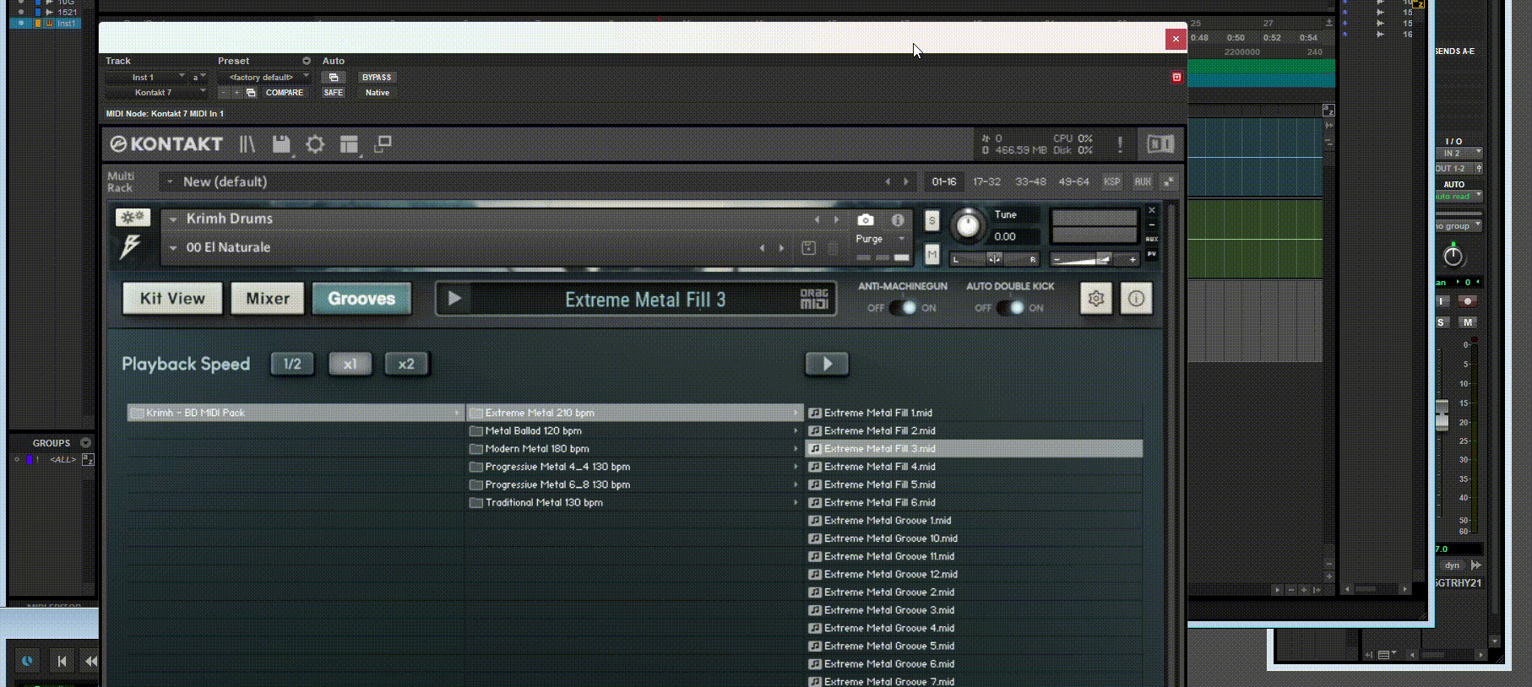Click the Kontakt save floppy disk icon
Screen dimensions: 1532x687
point(281,144)
